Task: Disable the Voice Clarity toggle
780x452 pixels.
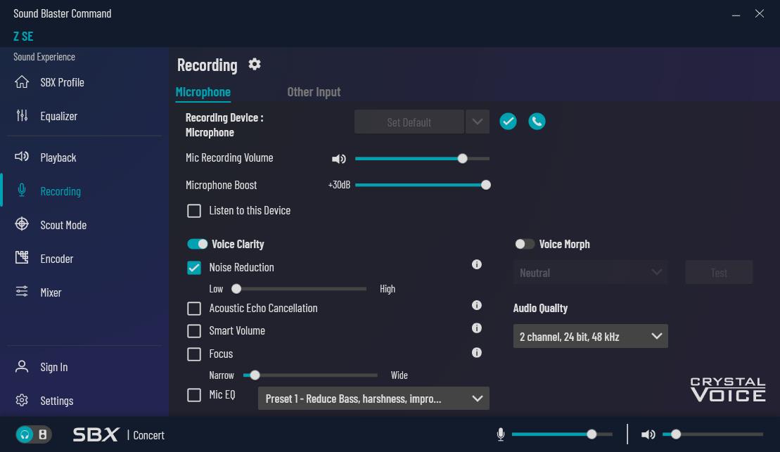Action: (198, 244)
